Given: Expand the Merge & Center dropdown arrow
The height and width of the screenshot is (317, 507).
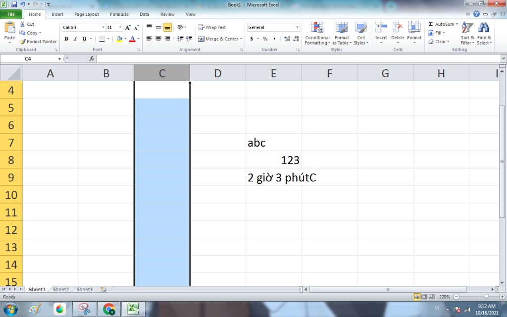Looking at the screenshot, I should [241, 39].
